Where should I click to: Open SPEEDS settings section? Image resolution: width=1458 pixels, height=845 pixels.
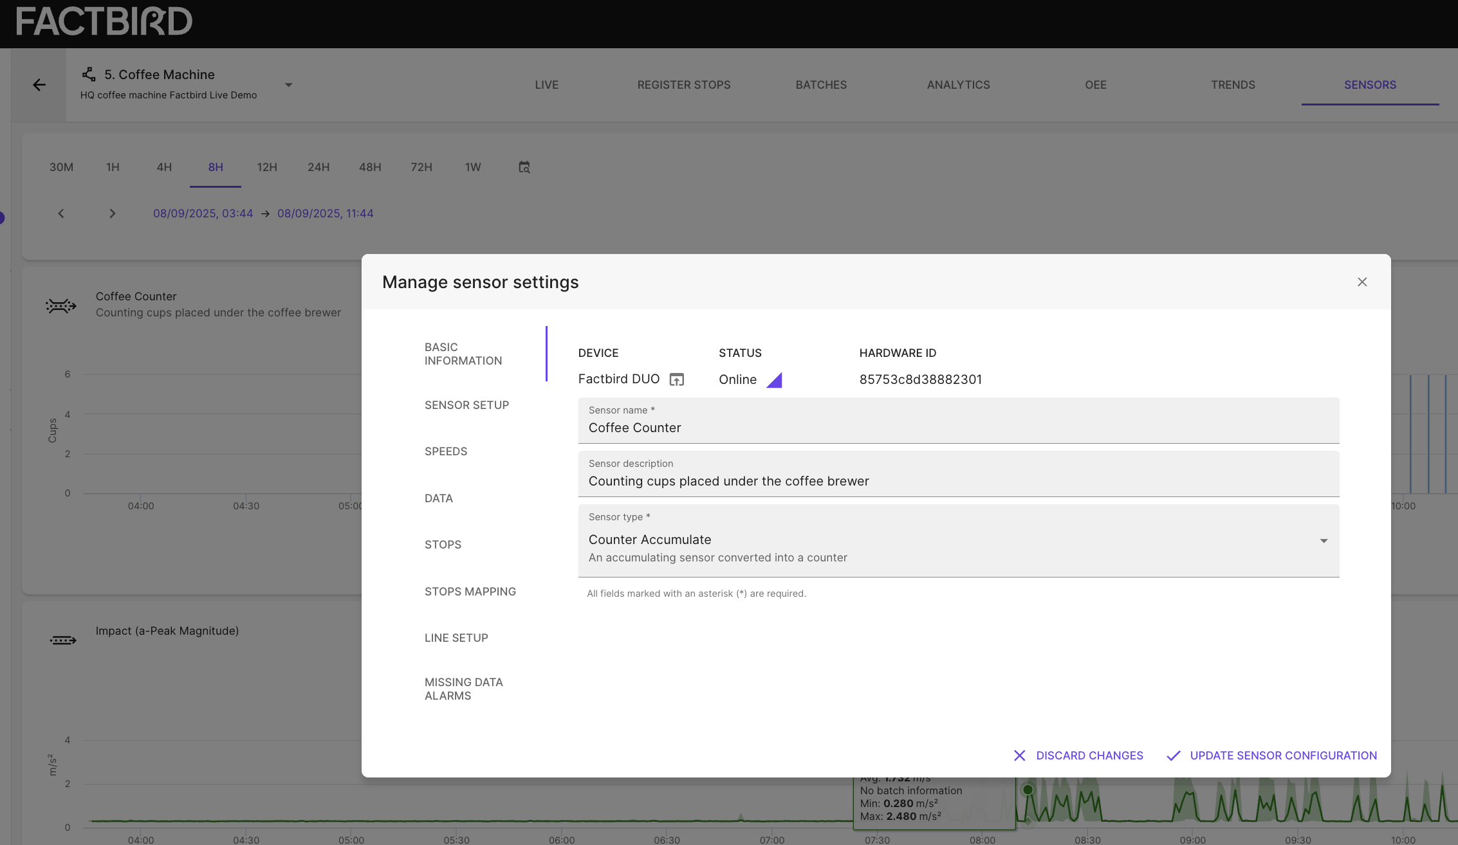click(x=446, y=451)
